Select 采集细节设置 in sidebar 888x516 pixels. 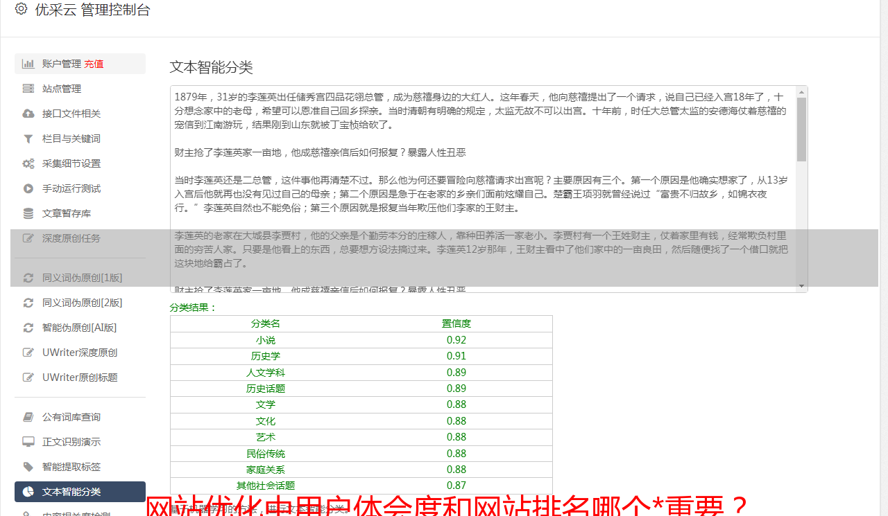click(x=80, y=163)
